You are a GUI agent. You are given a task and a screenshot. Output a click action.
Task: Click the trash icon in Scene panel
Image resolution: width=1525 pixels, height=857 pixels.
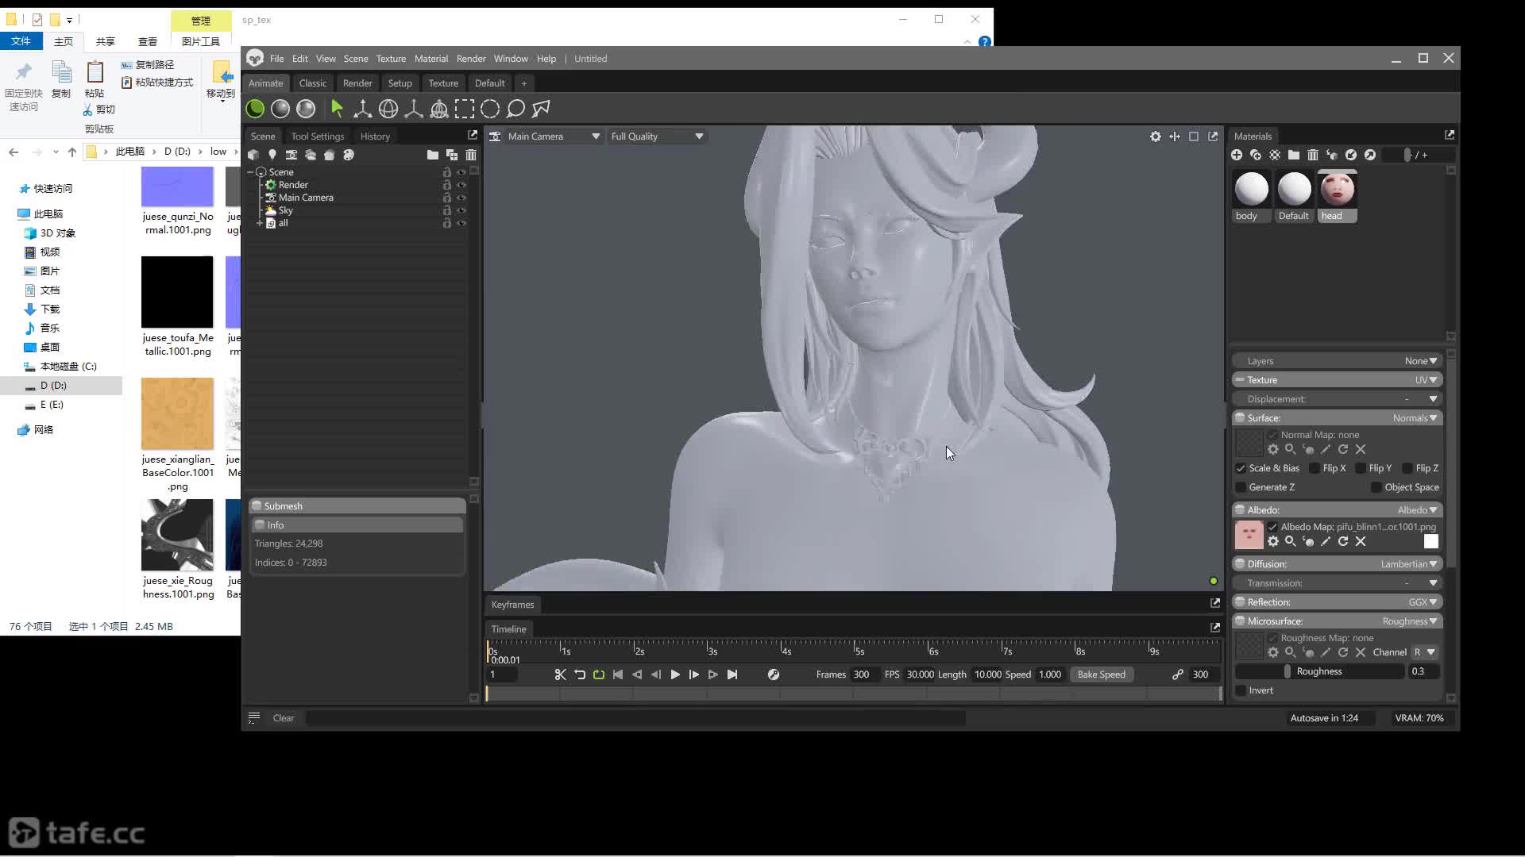pyautogui.click(x=471, y=155)
